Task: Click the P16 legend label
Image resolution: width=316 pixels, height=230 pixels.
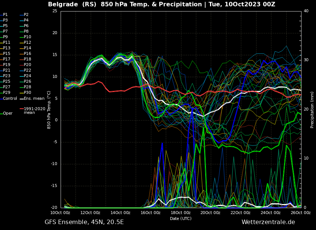Action: pyautogui.click(x=28, y=54)
